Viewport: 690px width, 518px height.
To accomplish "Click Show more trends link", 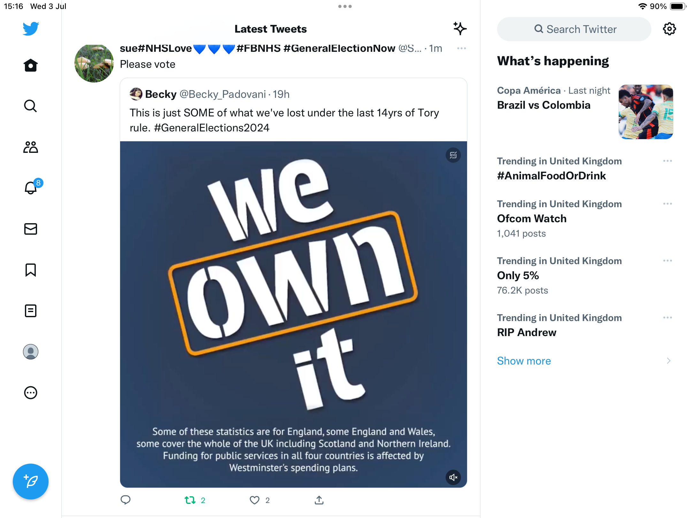I will [524, 361].
